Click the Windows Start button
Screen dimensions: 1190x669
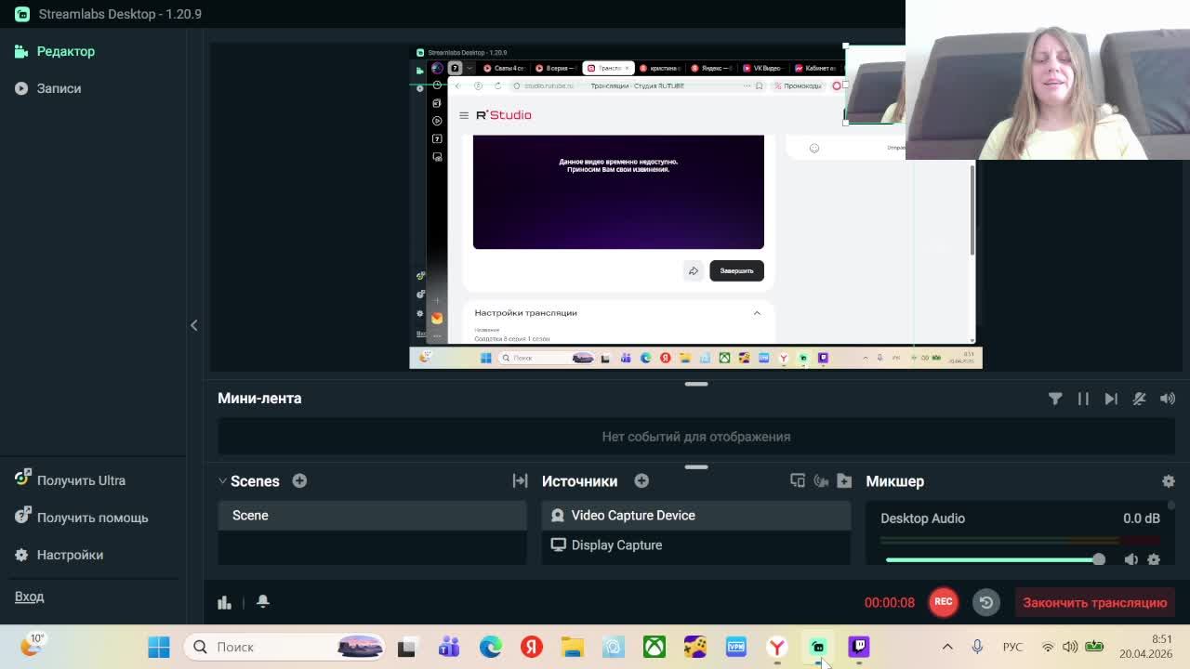[x=159, y=647]
